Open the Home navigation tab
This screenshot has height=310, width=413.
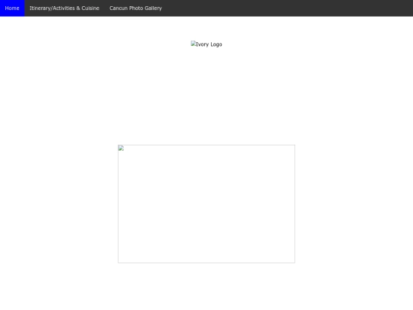12,8
